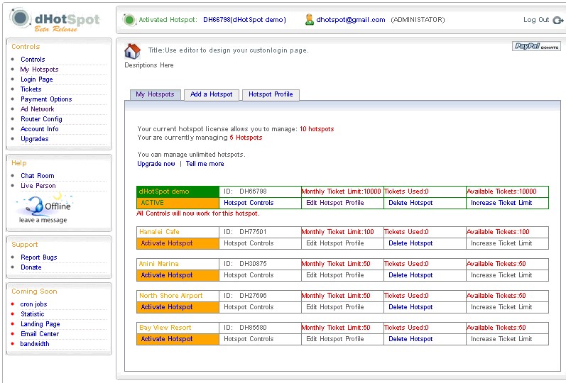Open Account Info in the sidebar
This screenshot has height=383, width=566.
(x=40, y=129)
